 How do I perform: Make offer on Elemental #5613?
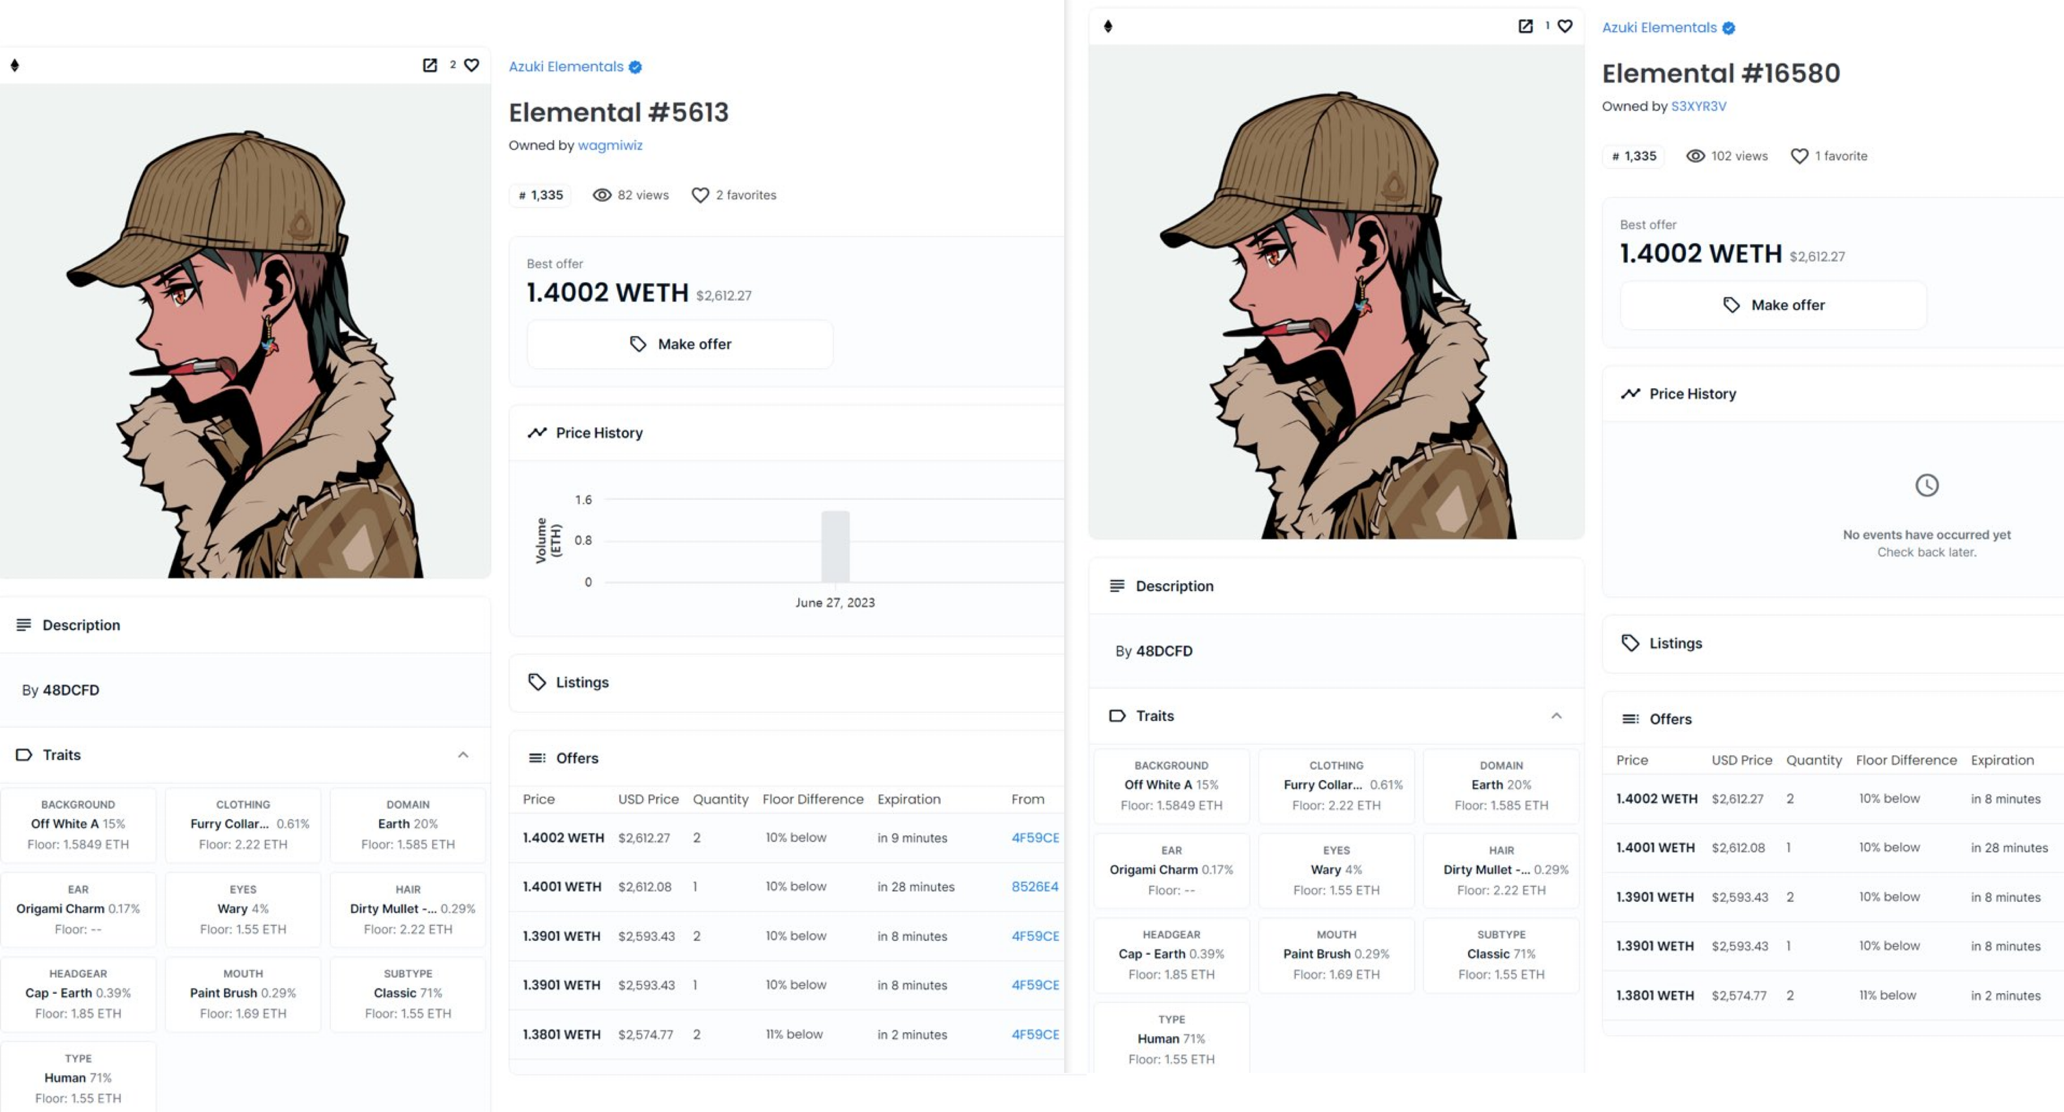pos(680,343)
